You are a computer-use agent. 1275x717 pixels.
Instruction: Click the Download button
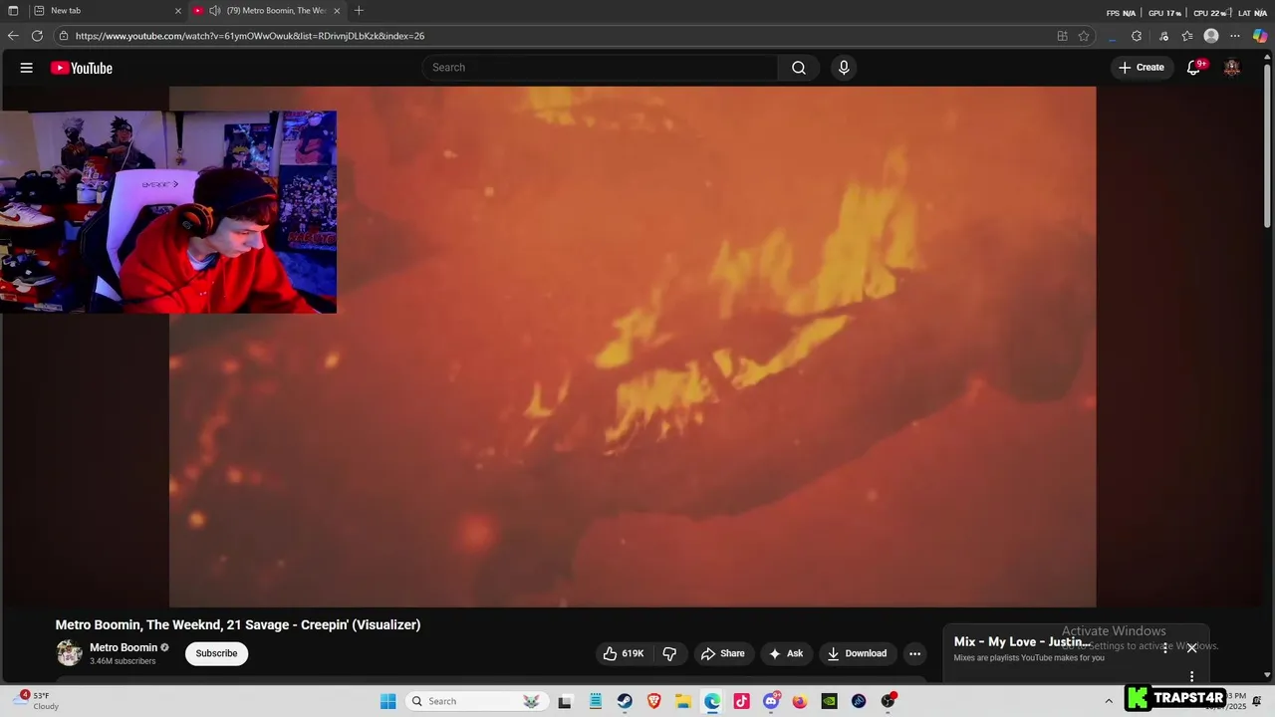pyautogui.click(x=857, y=653)
